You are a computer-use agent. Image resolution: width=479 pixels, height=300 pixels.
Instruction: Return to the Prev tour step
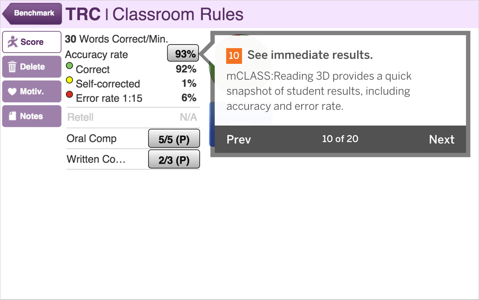click(x=239, y=140)
